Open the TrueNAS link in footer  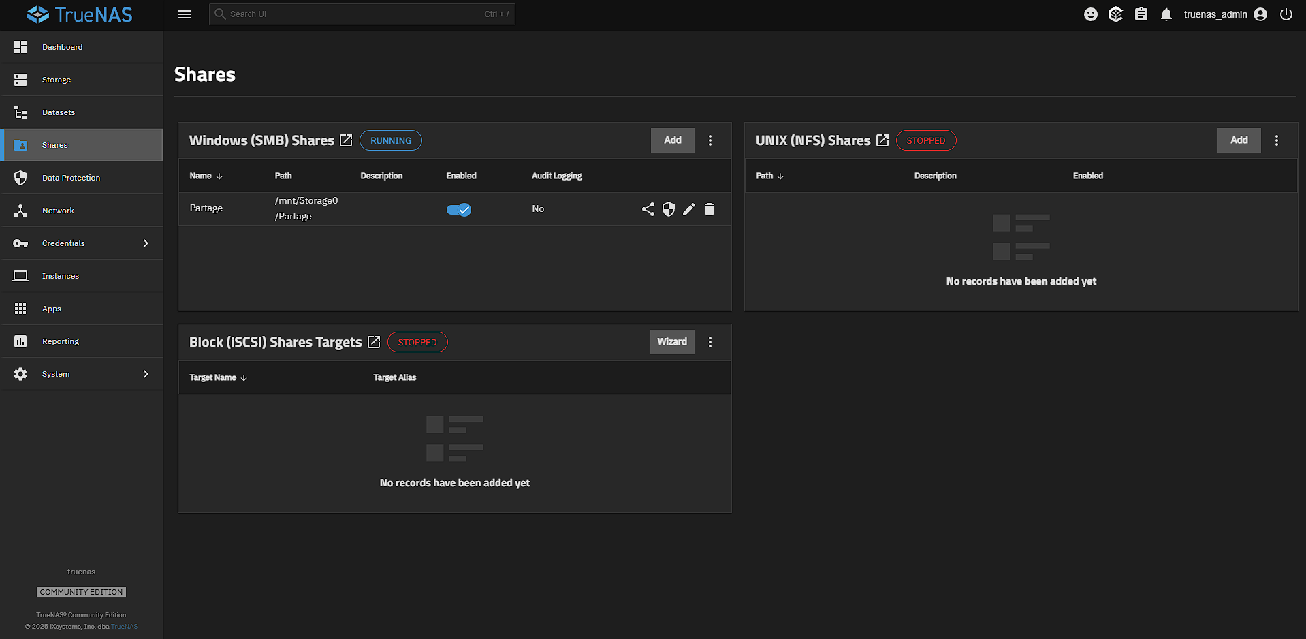(x=125, y=627)
